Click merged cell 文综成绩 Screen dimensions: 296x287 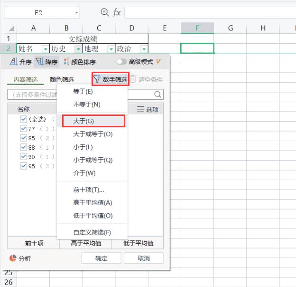[x=83, y=39]
